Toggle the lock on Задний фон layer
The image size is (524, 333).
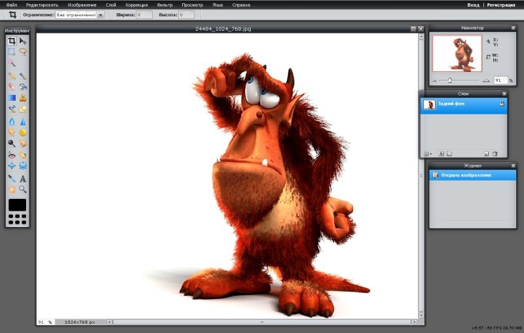(x=502, y=104)
